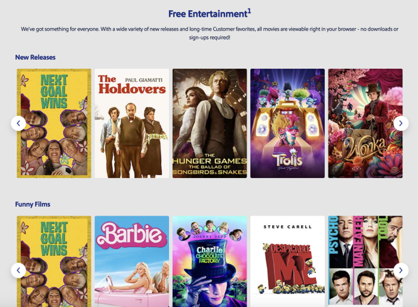Click the Free Entertainment title
The width and height of the screenshot is (418, 307).
click(x=208, y=14)
